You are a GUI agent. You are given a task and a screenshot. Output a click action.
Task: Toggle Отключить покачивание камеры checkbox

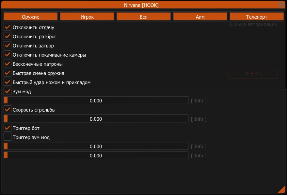pyautogui.click(x=8, y=55)
